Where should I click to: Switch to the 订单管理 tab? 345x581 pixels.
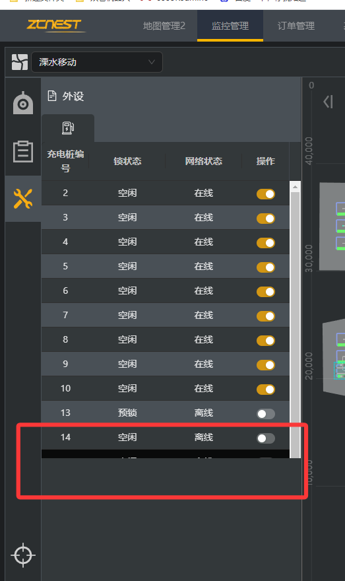[x=296, y=26]
